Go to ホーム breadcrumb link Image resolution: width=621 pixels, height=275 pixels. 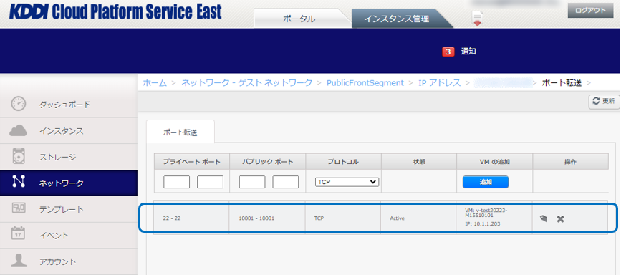coord(155,83)
